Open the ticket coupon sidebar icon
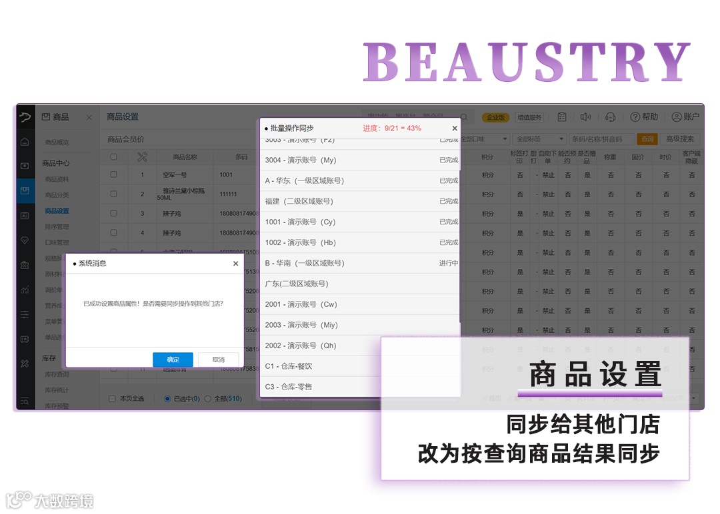This screenshot has height=514, width=720. tap(25, 339)
